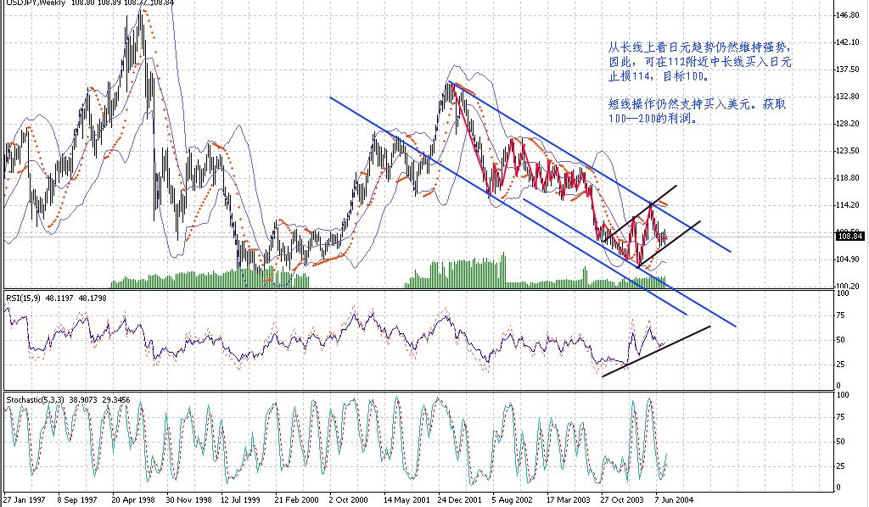This screenshot has width=869, height=507.
Task: Click the 27 Jan 1997 date label
Action: [25, 500]
